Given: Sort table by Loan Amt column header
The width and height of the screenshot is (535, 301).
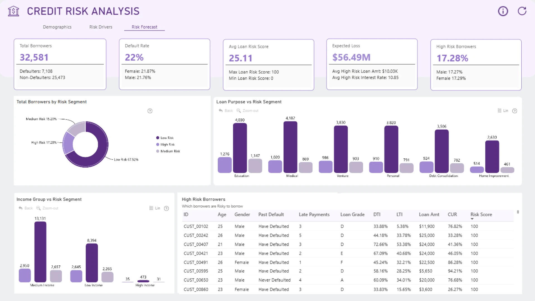Looking at the screenshot, I should click(429, 215).
